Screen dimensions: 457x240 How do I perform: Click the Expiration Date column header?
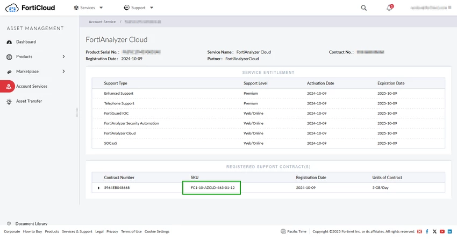pos(391,83)
